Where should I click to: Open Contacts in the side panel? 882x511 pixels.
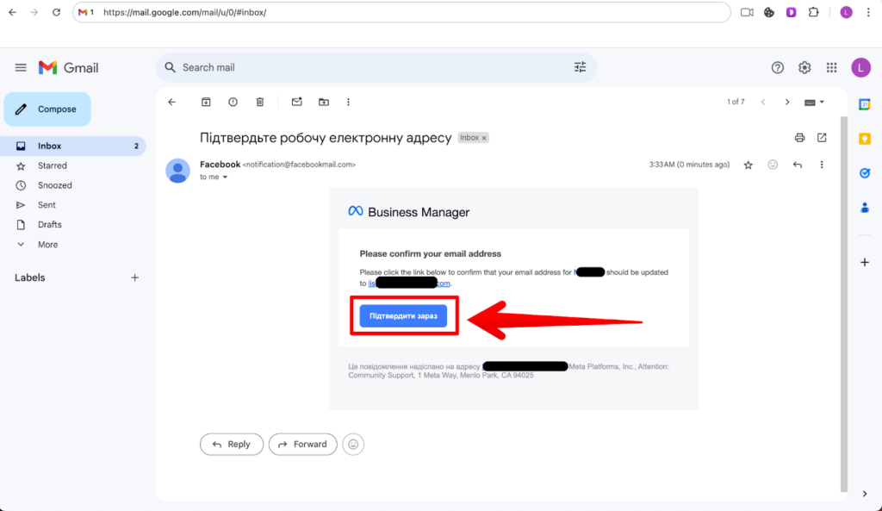(865, 207)
